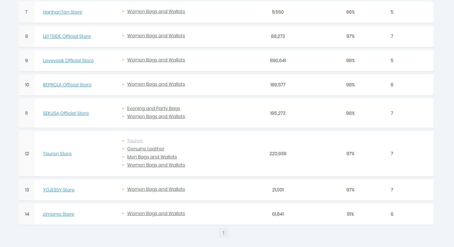
Task: Click the greyed Tauren category link
Action: [135, 141]
